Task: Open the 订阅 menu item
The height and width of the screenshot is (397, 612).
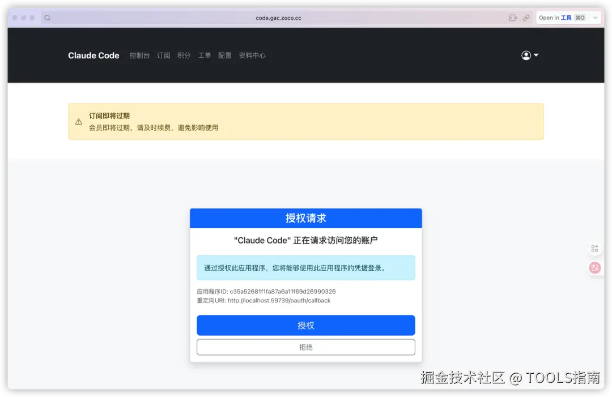Action: tap(164, 56)
